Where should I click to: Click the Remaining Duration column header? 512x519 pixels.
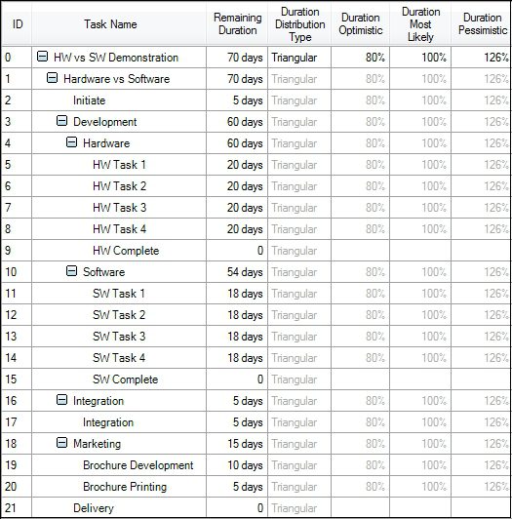(x=237, y=23)
